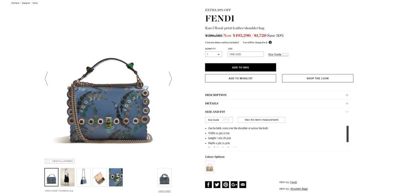This screenshot has height=194, width=393.
Task: Open currency charge info icon
Action: (270, 42)
